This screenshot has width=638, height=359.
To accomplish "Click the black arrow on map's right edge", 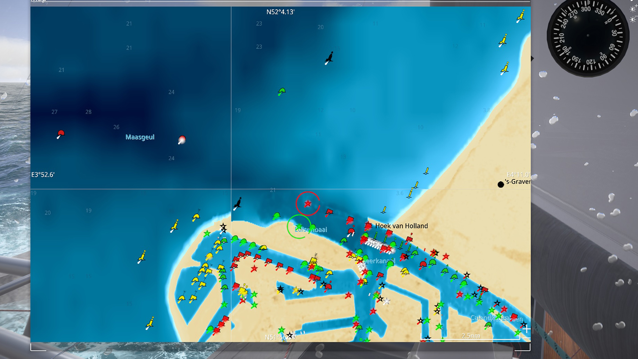I will [532, 58].
